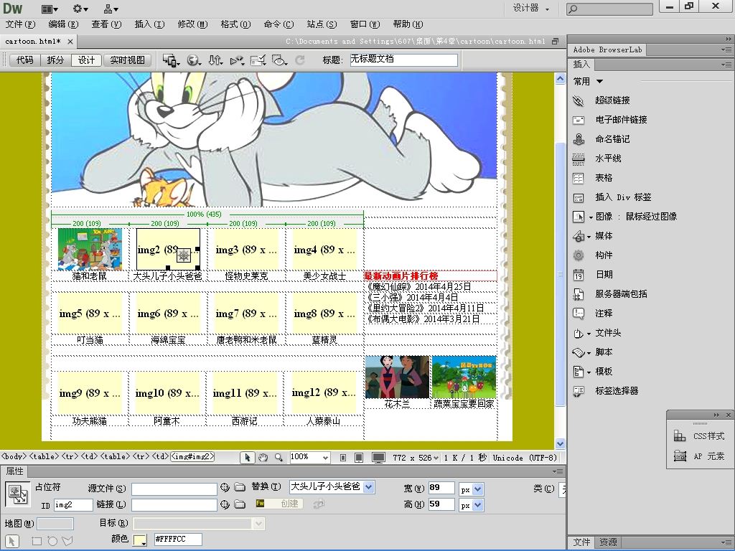Open the Designer (设计器) workspace dropdown
The width and height of the screenshot is (735, 551).
click(530, 8)
